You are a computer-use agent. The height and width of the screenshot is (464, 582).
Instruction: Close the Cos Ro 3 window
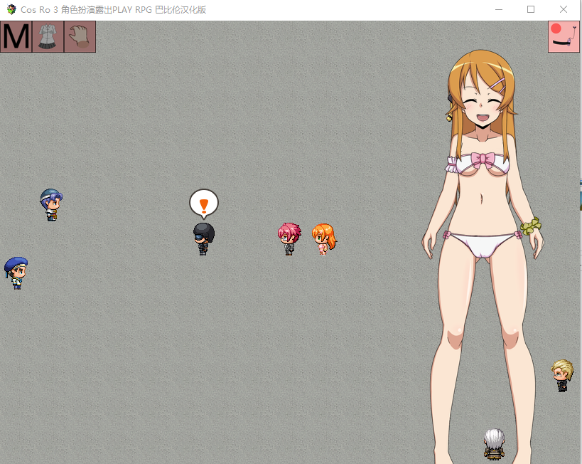(x=564, y=10)
